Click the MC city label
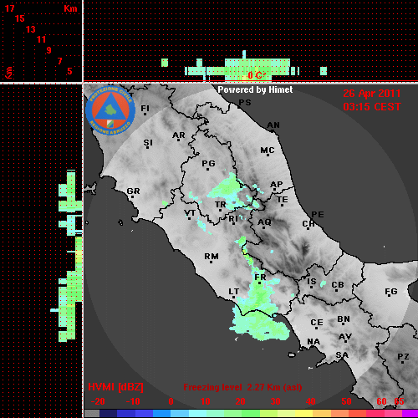418x418 pixels. [268, 150]
